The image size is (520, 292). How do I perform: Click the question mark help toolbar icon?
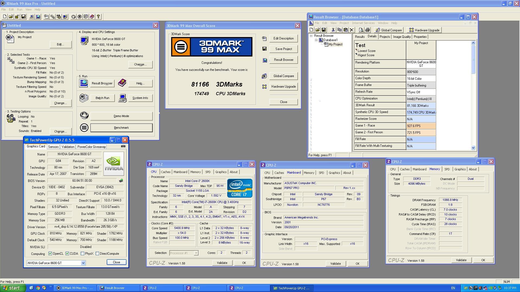(98, 16)
